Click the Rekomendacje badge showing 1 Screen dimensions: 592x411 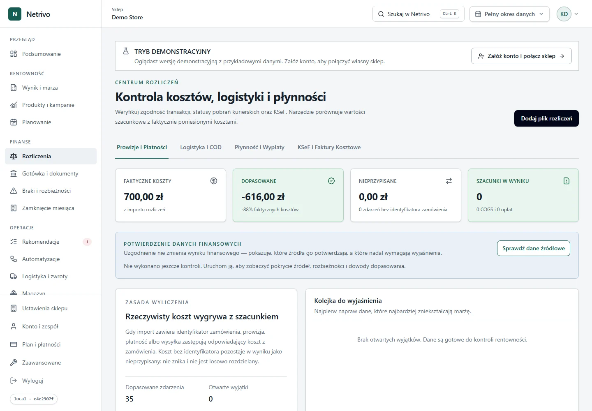(x=87, y=242)
